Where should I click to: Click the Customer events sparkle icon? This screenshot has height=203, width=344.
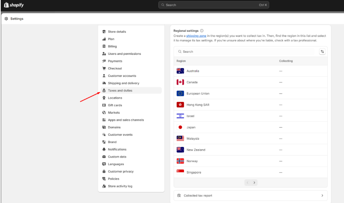[104, 135]
